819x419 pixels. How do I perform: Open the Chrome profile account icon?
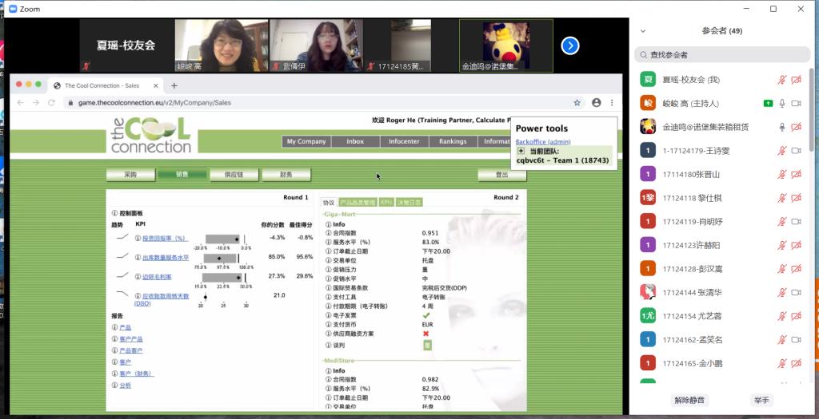pyautogui.click(x=597, y=103)
